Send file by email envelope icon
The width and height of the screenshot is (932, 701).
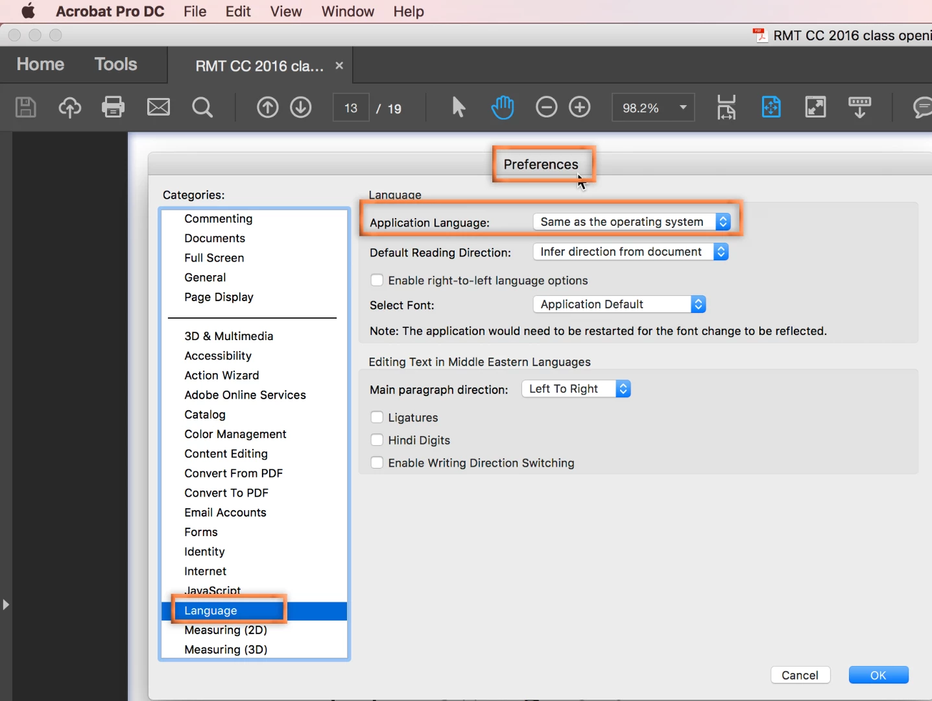pos(158,107)
